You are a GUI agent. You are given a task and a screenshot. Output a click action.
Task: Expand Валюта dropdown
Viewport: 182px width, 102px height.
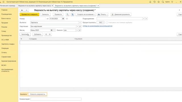coord(77,30)
